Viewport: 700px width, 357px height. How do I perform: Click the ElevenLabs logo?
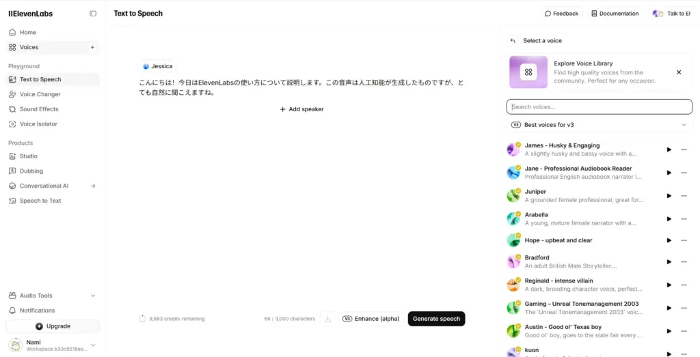click(30, 14)
